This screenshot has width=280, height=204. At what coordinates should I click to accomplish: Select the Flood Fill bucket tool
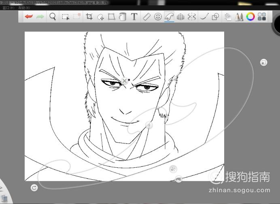tap(123, 17)
